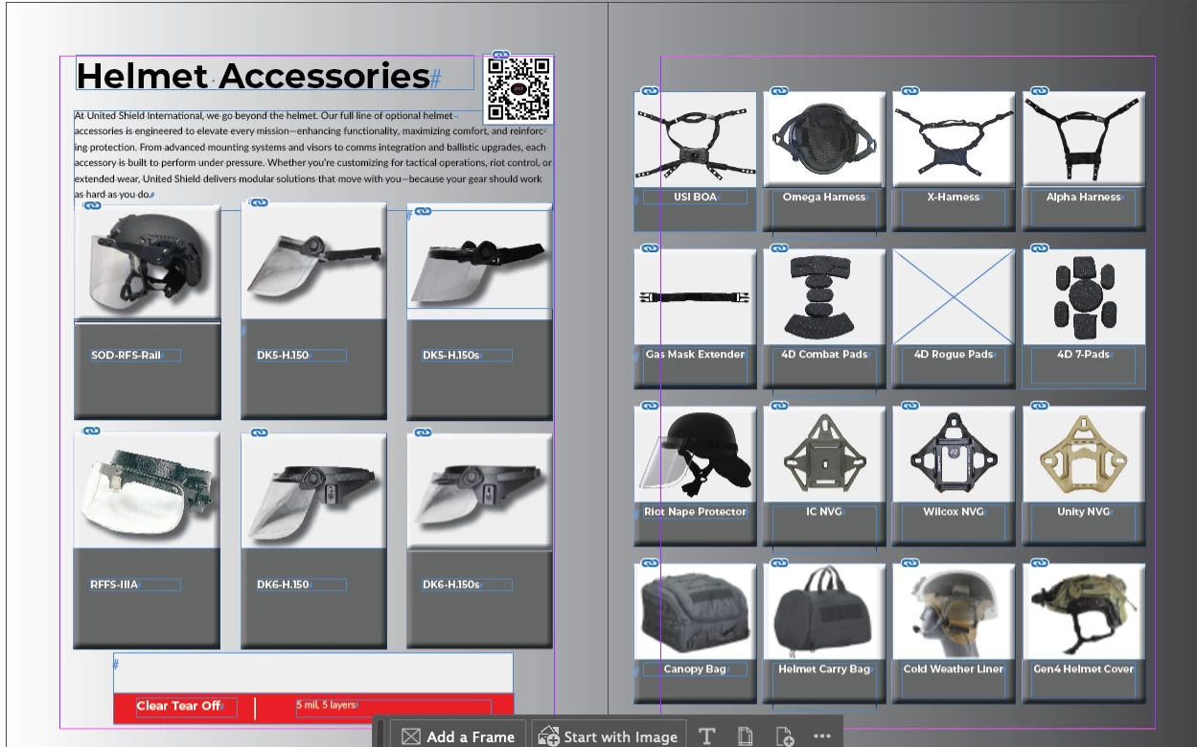Select the Cold Weather Liner image
Viewport: 1197px width, 747px height.
point(954,611)
